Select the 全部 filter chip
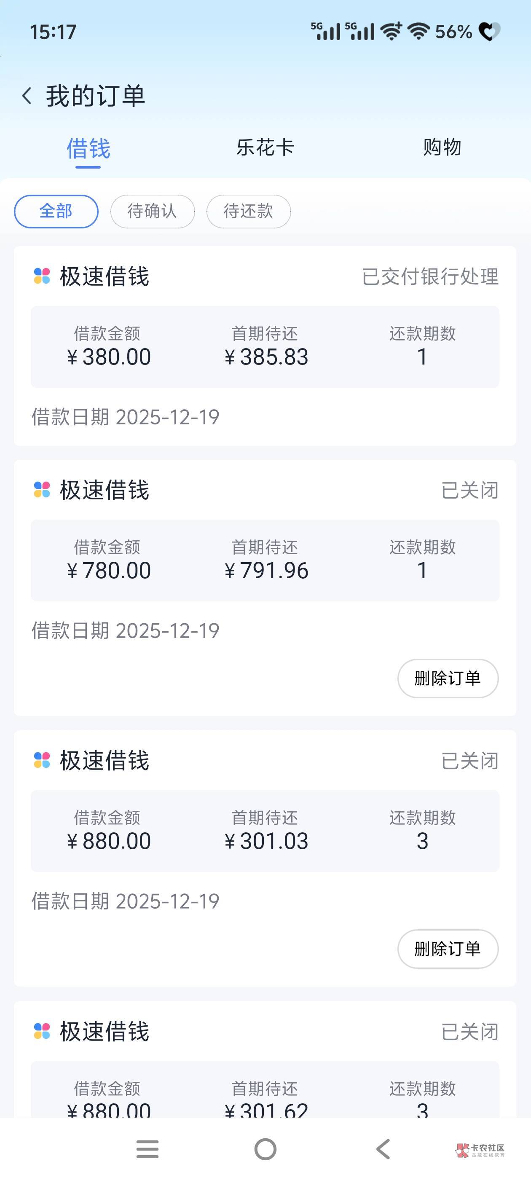531x1180 pixels. tap(56, 211)
